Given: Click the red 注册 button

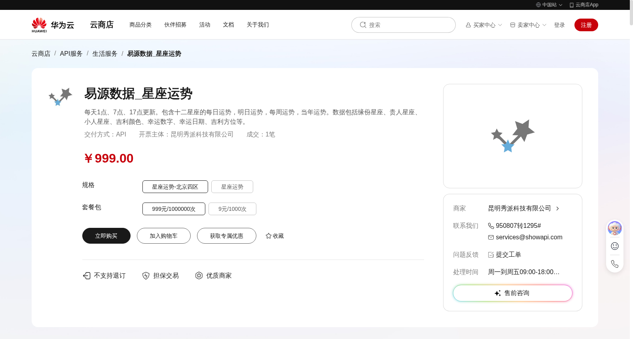Looking at the screenshot, I should [586, 25].
